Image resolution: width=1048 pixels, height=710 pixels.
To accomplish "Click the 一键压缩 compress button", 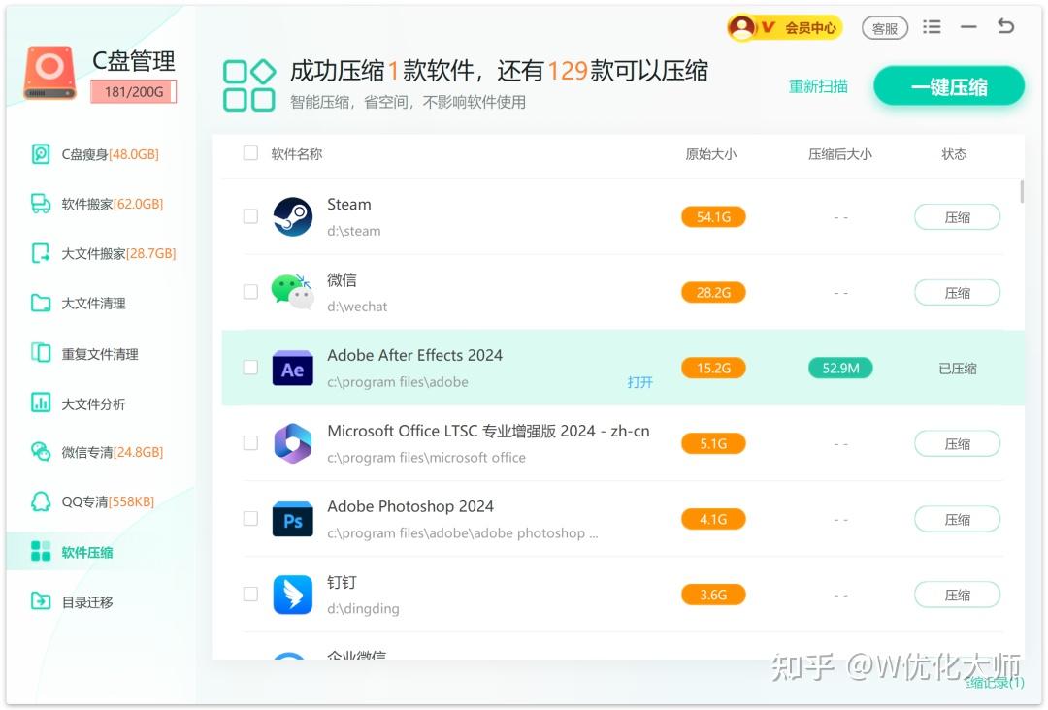I will 948,85.
